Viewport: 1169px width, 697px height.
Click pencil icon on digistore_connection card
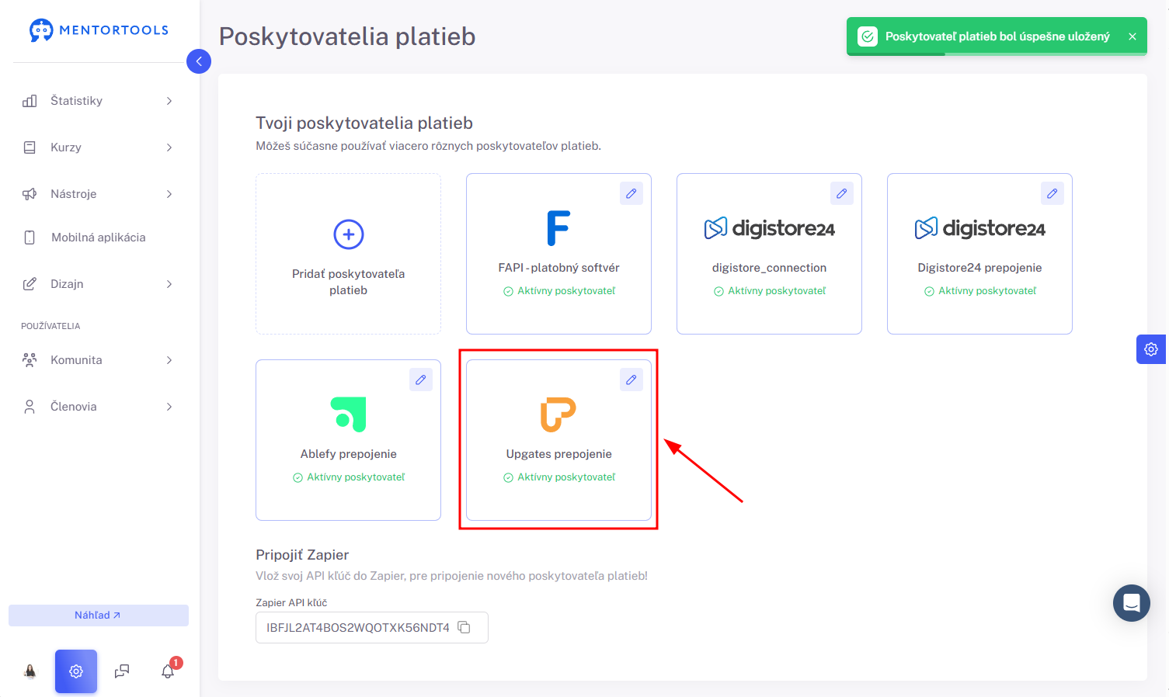[x=842, y=193]
